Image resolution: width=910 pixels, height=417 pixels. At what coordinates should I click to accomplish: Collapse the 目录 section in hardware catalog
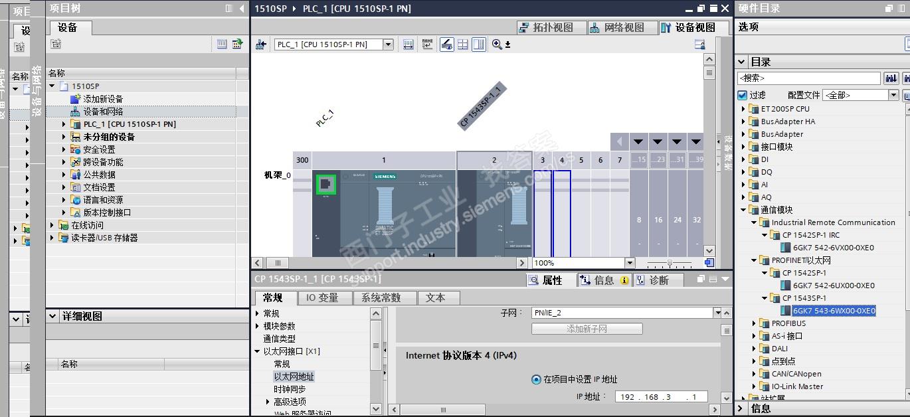click(x=743, y=62)
